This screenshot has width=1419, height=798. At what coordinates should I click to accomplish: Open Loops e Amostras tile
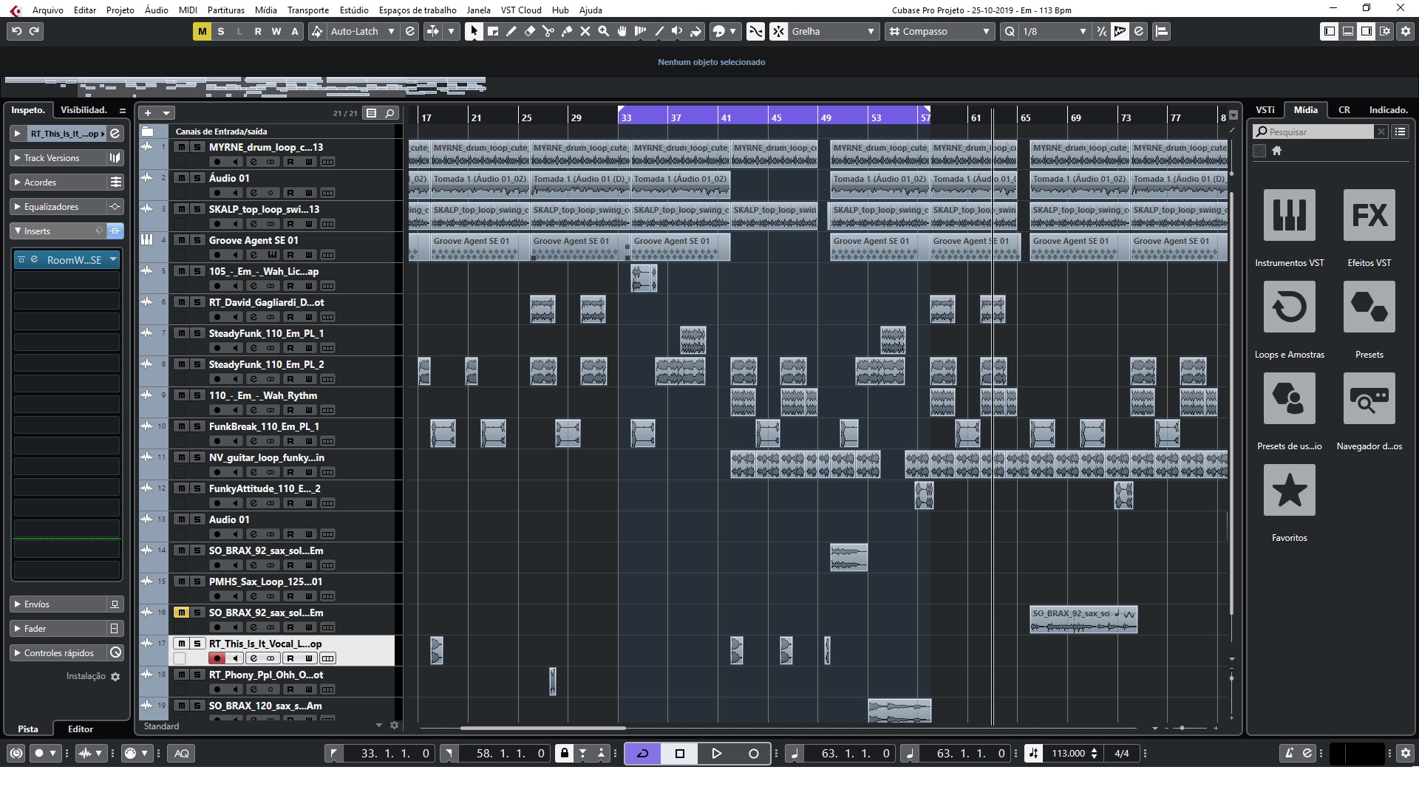click(x=1289, y=307)
